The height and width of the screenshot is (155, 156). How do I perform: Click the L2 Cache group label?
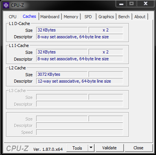pos(17,68)
